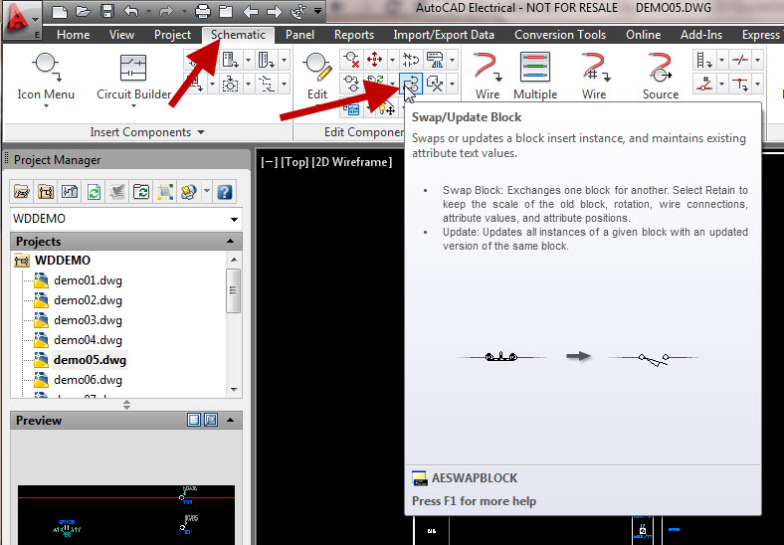Viewport: 784px width, 545px height.
Task: Click the Icon Menu button
Action: click(x=46, y=79)
